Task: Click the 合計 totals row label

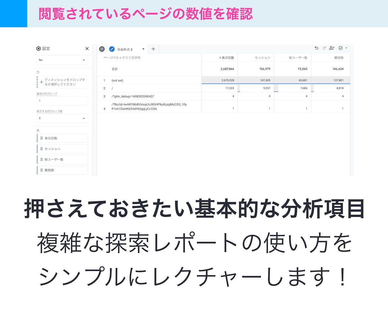Action: click(115, 69)
